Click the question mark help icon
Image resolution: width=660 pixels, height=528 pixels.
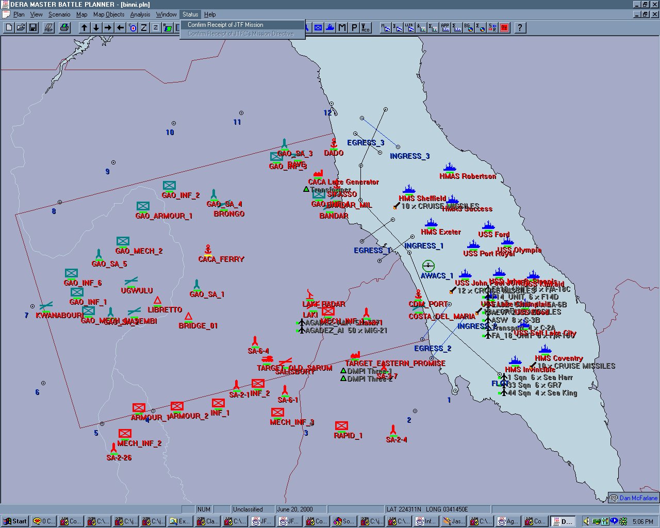[520, 28]
